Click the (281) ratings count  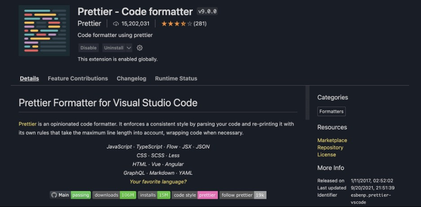pyautogui.click(x=200, y=24)
